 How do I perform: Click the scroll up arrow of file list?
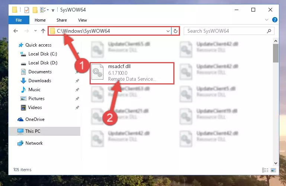[x=276, y=41]
